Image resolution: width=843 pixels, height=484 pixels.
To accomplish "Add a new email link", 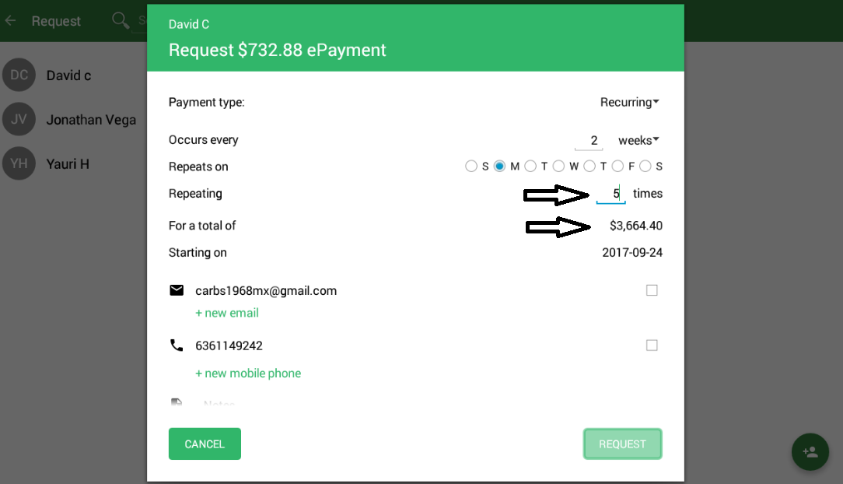I will click(227, 313).
